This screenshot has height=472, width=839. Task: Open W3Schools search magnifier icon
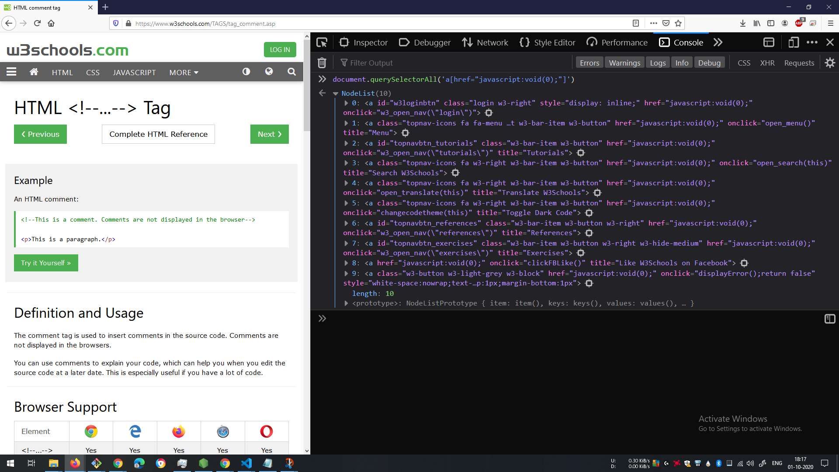click(x=292, y=72)
